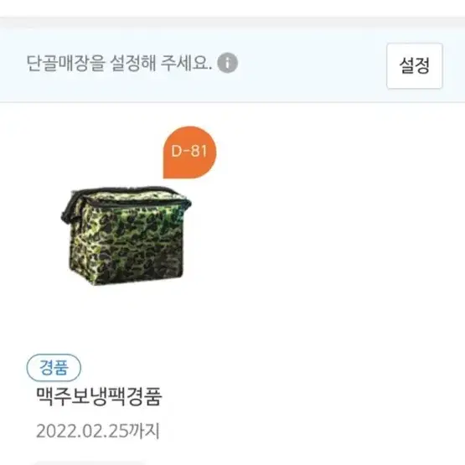The image size is (465, 465).
Task: Open help tooltip next to 주세요 text
Action: pyautogui.click(x=227, y=63)
